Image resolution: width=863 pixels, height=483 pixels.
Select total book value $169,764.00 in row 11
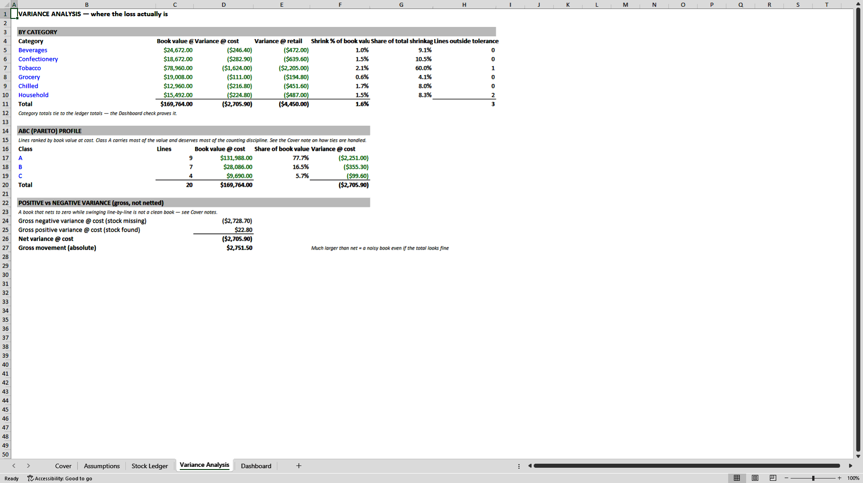175,104
